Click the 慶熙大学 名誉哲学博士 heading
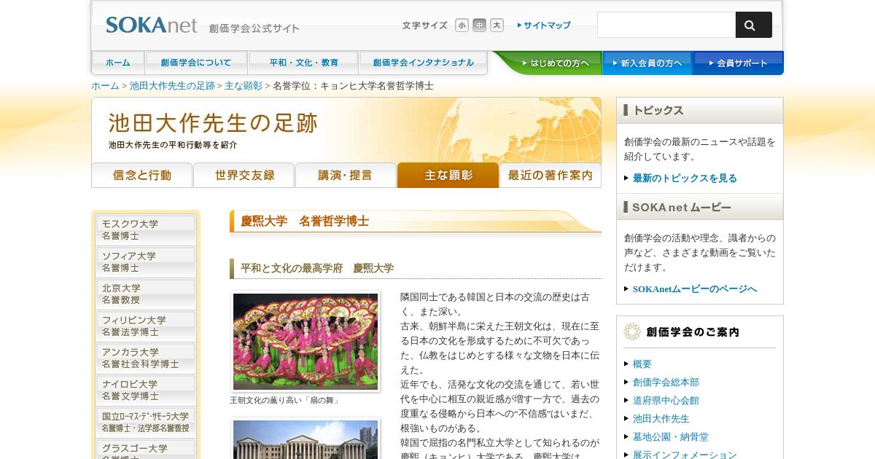Screen dimensions: 875x459 305,221
